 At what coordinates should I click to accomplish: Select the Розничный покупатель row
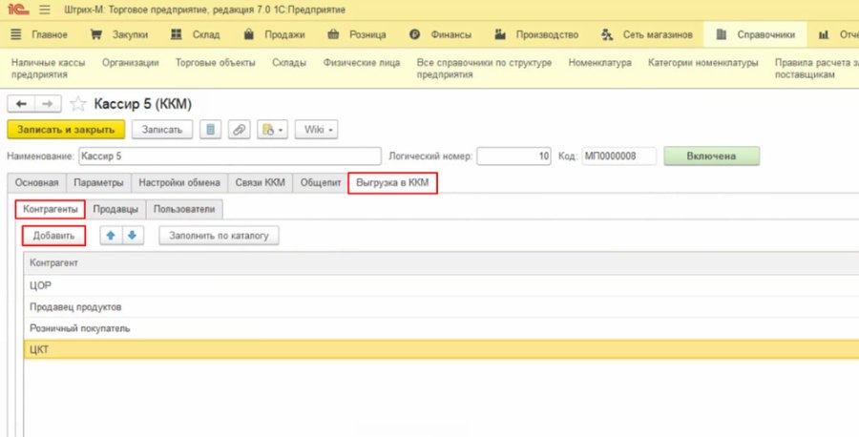[441, 328]
